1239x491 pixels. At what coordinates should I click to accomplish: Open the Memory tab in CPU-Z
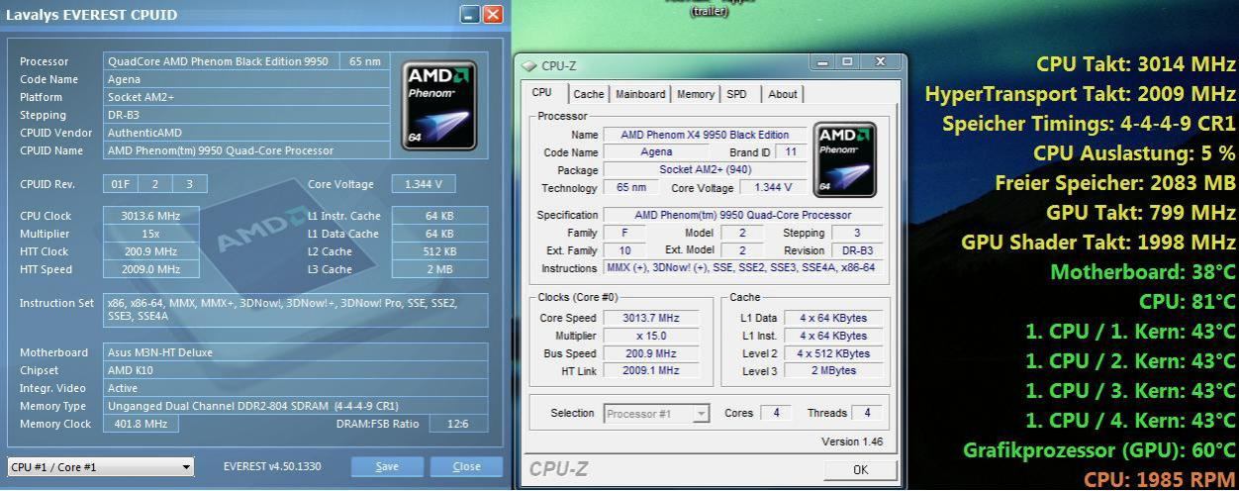[x=696, y=94]
